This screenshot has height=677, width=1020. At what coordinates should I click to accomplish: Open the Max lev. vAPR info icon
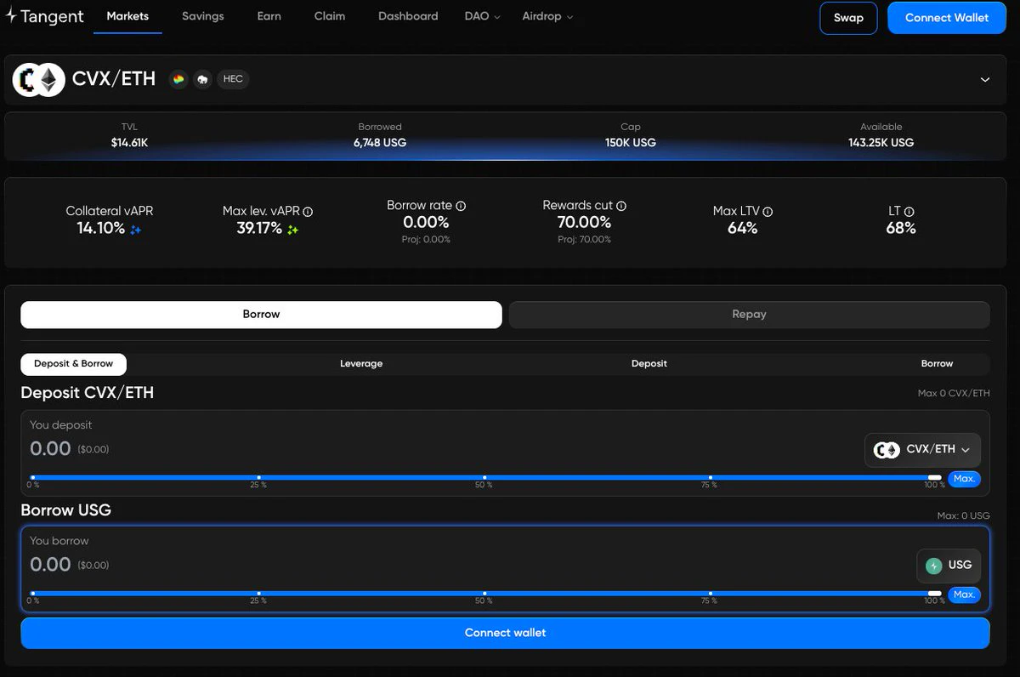tap(308, 212)
